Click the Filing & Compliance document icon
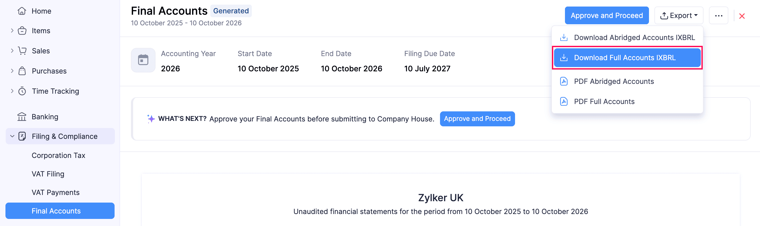 point(22,136)
